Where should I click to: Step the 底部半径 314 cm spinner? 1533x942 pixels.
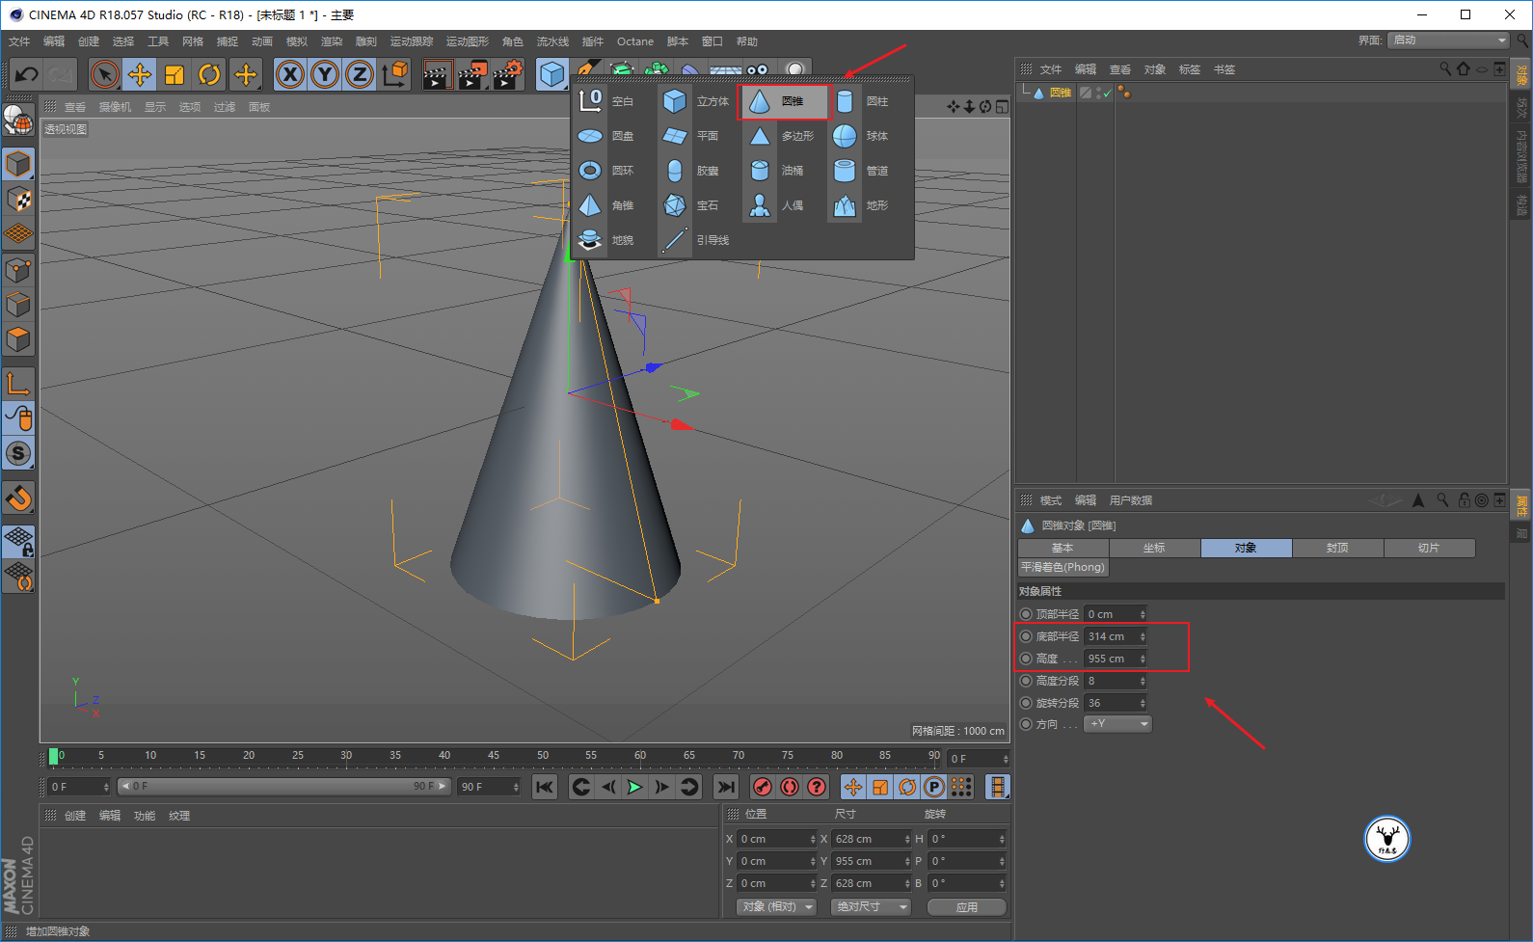1143,636
